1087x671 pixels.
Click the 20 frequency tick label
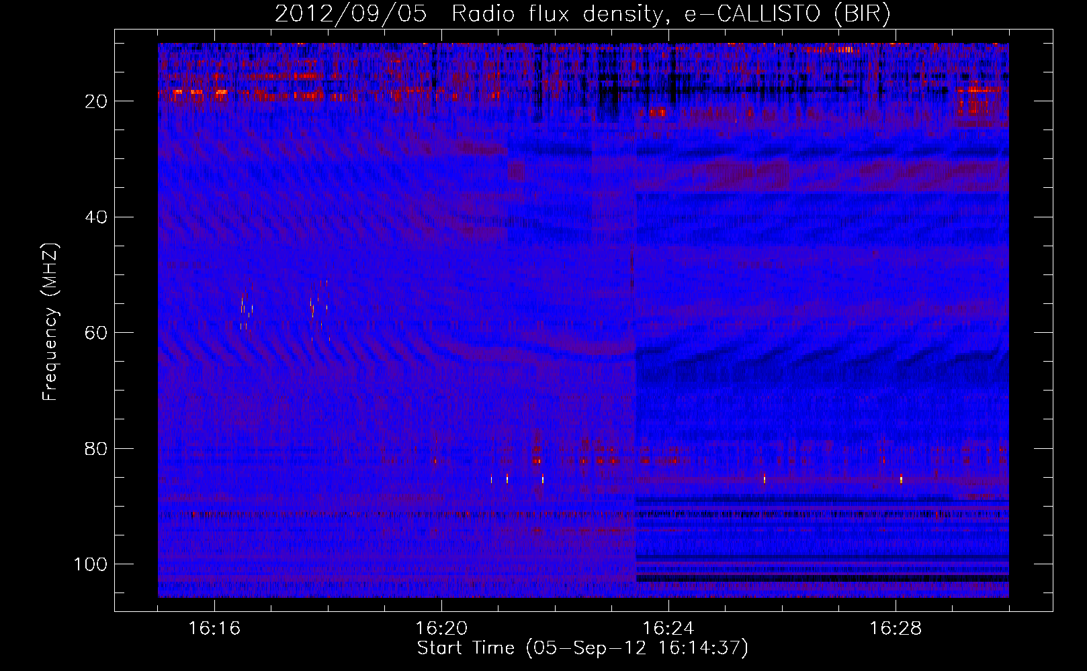[96, 101]
